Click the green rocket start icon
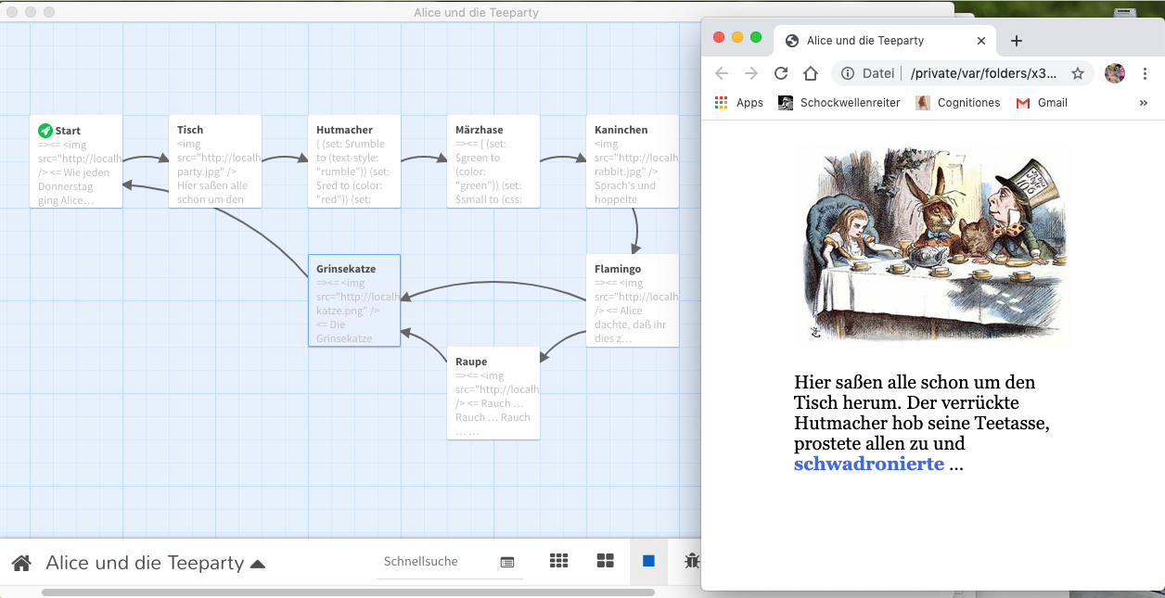 45,131
